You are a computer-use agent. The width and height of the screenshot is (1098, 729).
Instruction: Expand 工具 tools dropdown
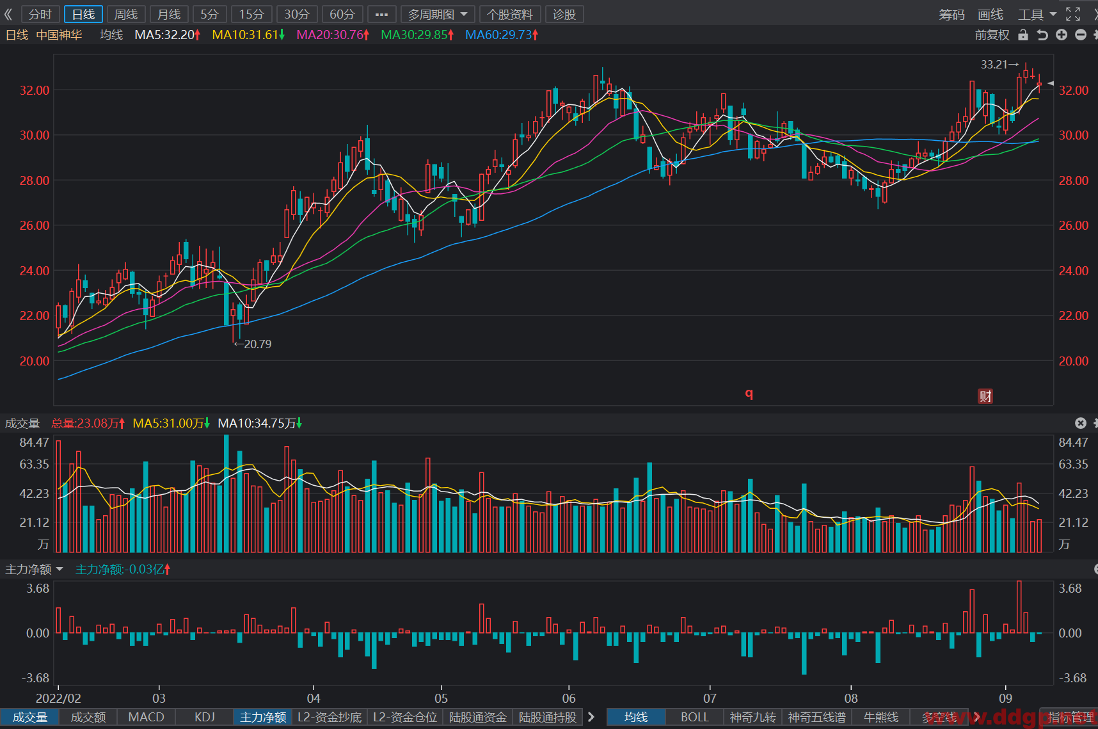(1037, 14)
